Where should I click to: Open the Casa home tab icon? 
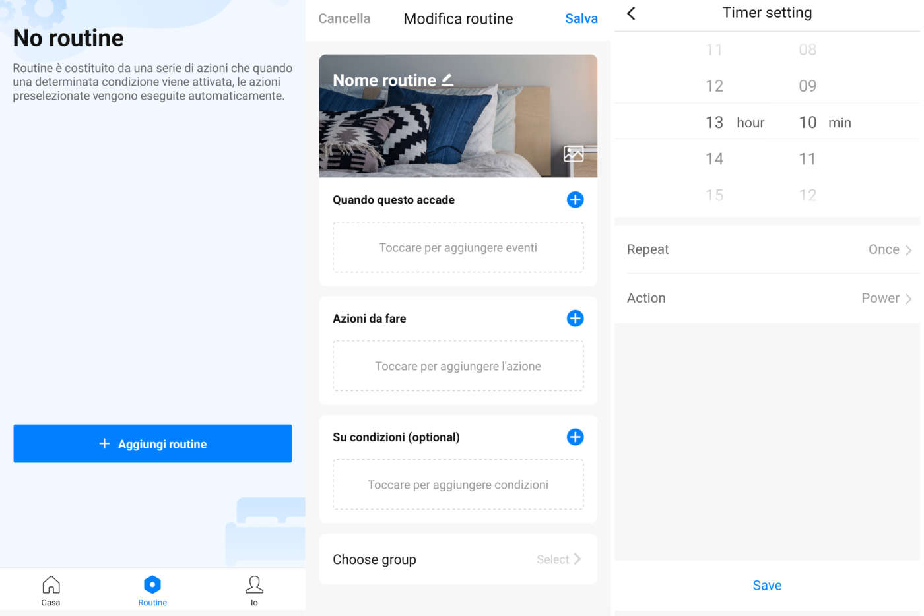pyautogui.click(x=51, y=584)
